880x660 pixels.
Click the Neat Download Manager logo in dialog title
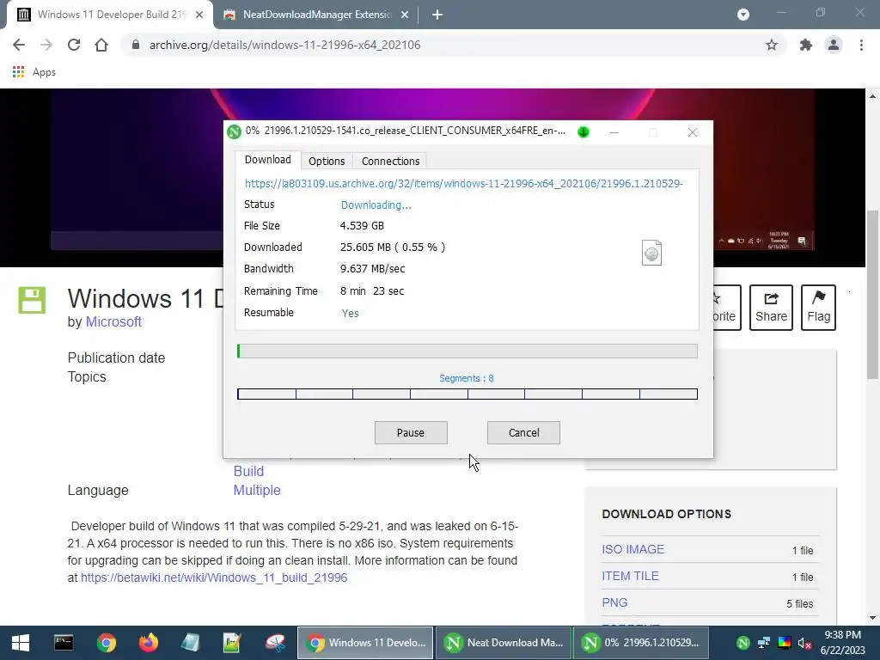(234, 131)
